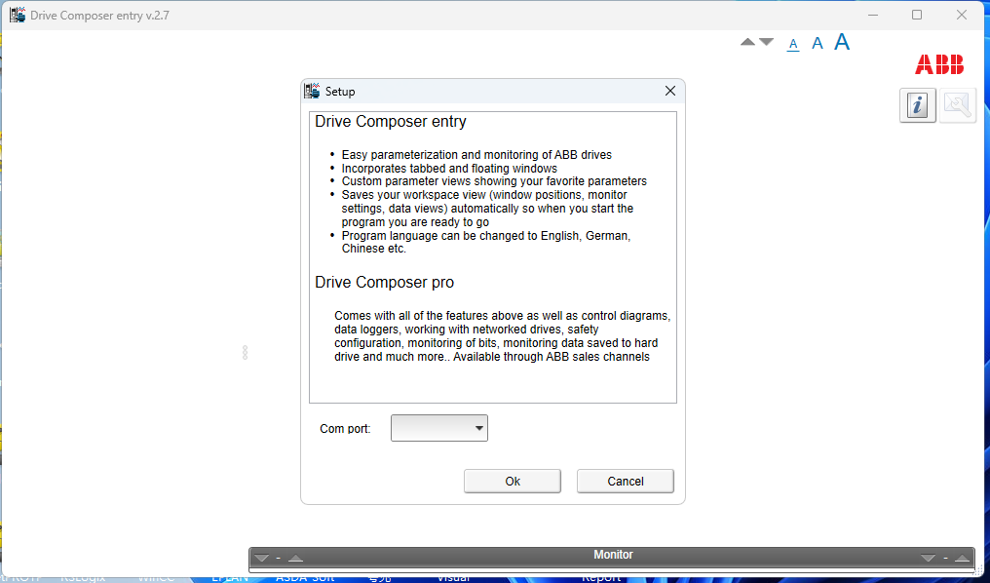Open the info book icon button

coord(917,105)
